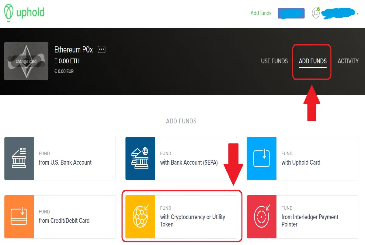Viewport: 365px width, 245px height.
Task: Click the € 0.00 EUR balance text
Action: (x=64, y=72)
